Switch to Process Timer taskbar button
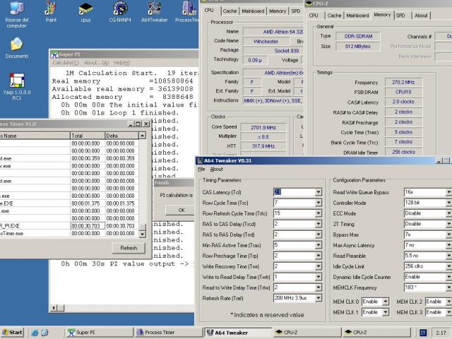452x339 pixels. pyautogui.click(x=168, y=333)
